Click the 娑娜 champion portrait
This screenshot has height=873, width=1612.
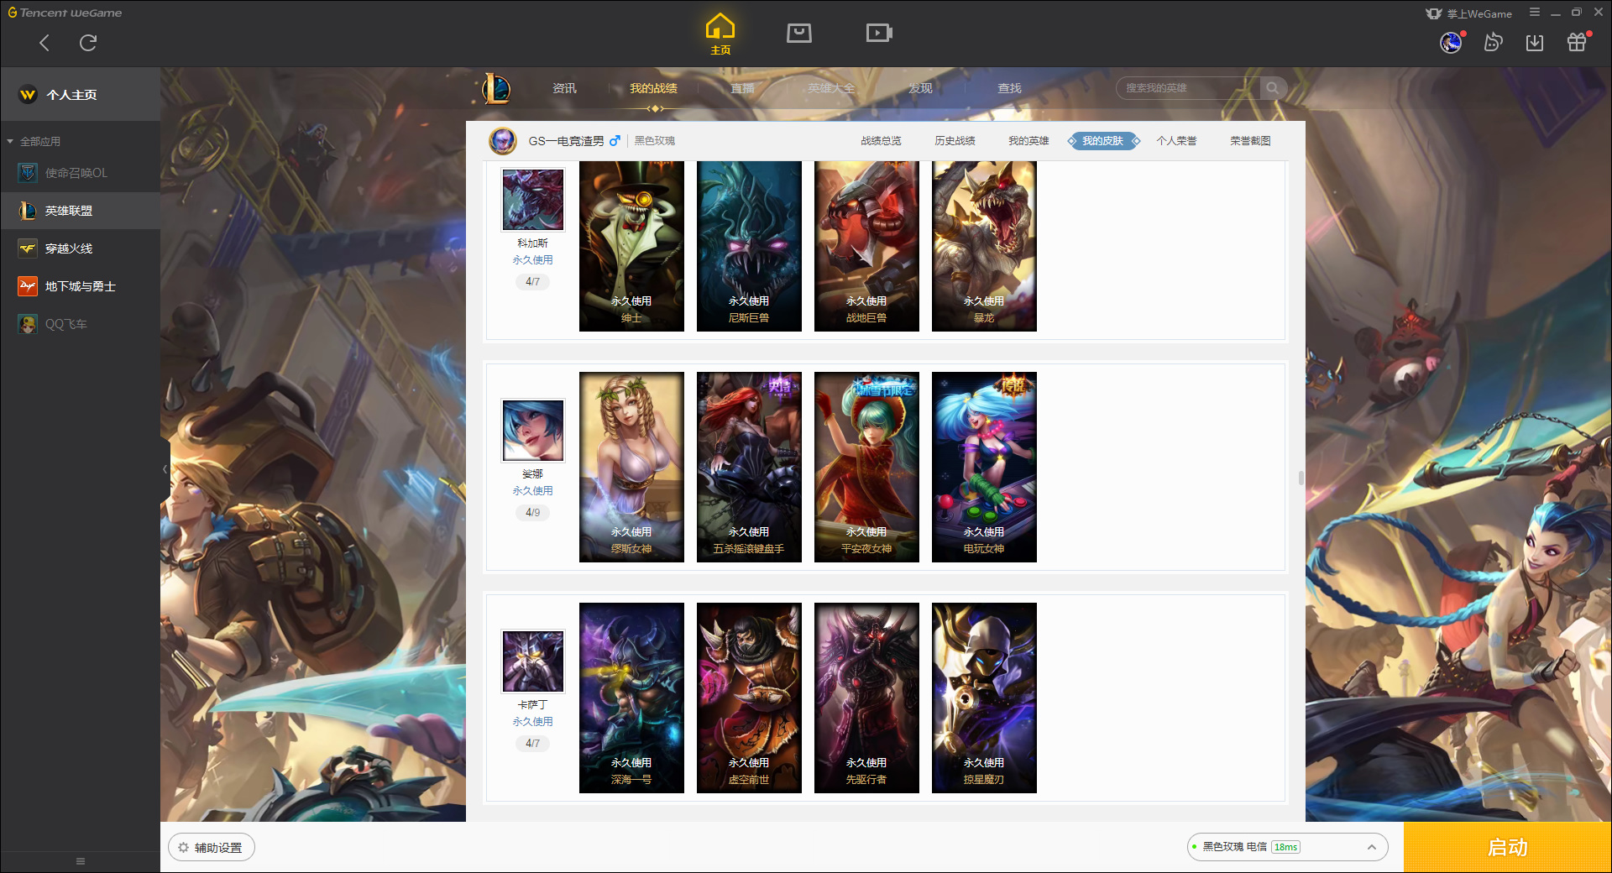point(533,431)
